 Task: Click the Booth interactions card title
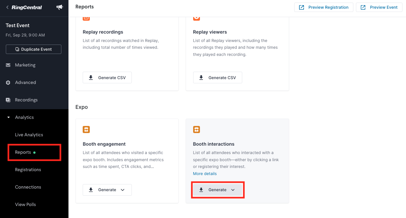coord(214,144)
